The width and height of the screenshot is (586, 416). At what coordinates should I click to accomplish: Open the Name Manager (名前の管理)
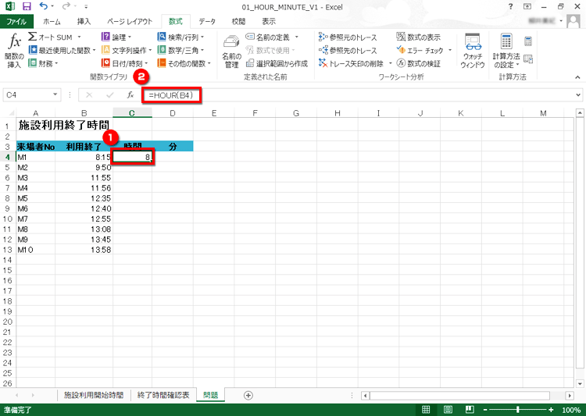[231, 52]
